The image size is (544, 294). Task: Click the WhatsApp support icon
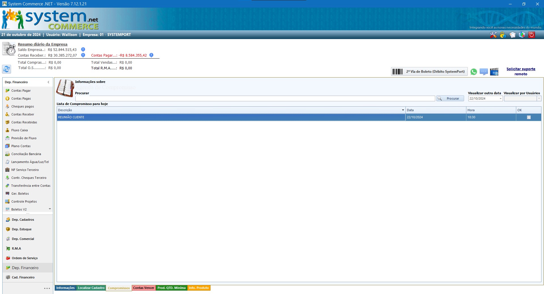pyautogui.click(x=473, y=72)
